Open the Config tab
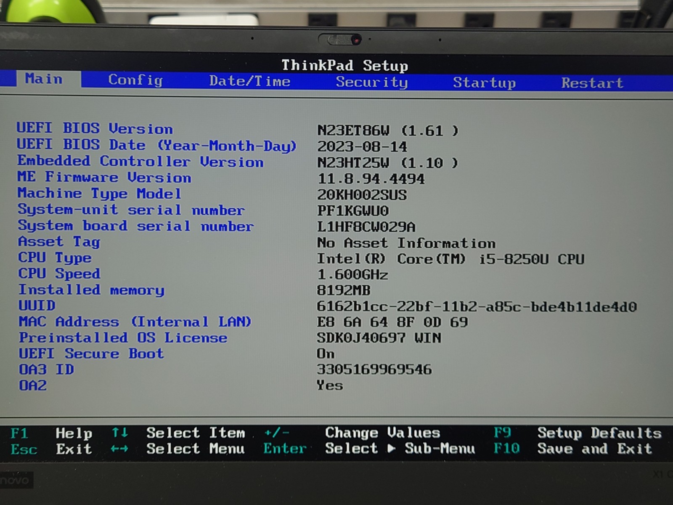Viewport: 673px width, 505px height. click(135, 80)
